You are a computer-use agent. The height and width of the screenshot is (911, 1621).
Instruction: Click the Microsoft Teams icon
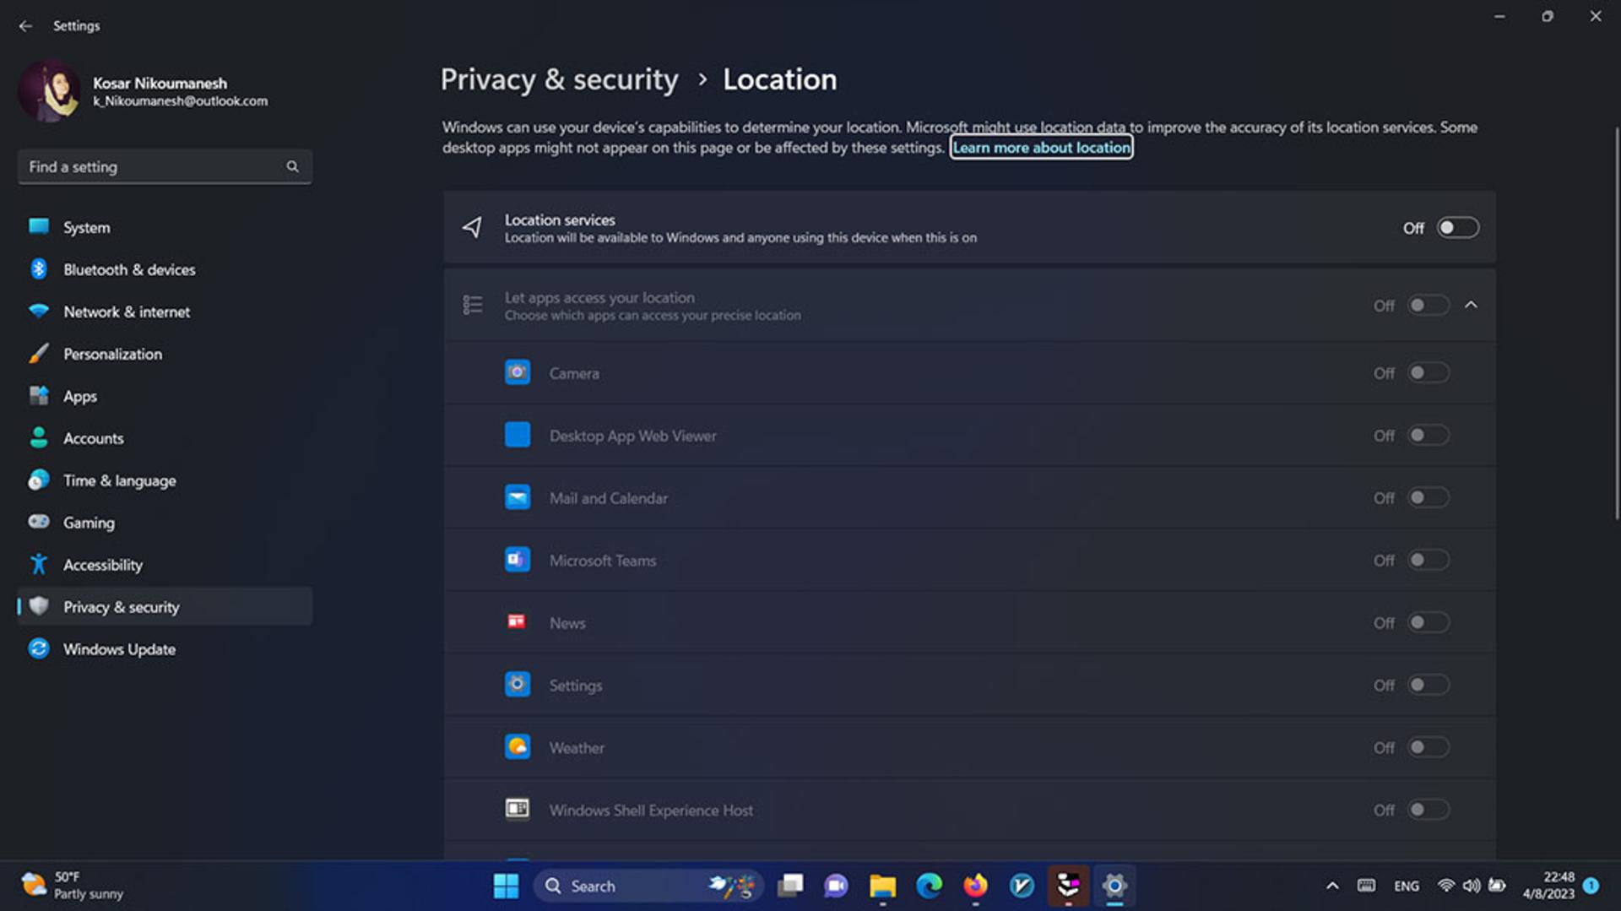click(x=518, y=560)
